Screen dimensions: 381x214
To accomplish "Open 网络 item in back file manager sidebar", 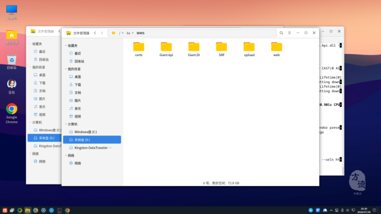I will pyautogui.click(x=44, y=162).
